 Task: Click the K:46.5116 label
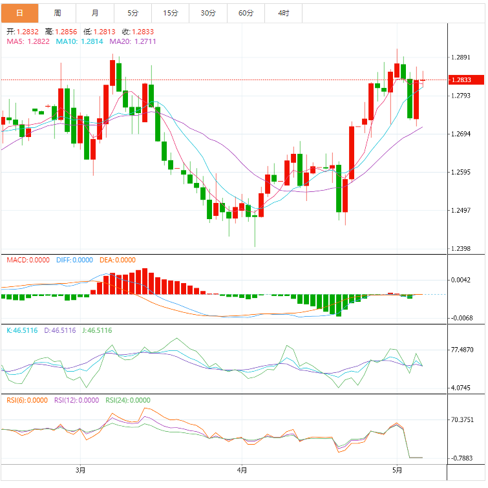22,330
